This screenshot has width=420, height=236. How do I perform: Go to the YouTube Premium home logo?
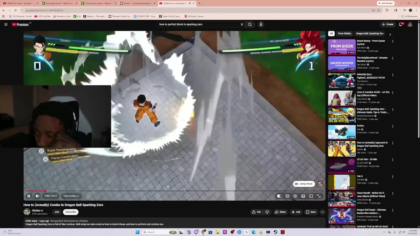[20, 24]
